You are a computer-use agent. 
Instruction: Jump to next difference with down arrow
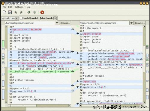[x=29, y=12]
